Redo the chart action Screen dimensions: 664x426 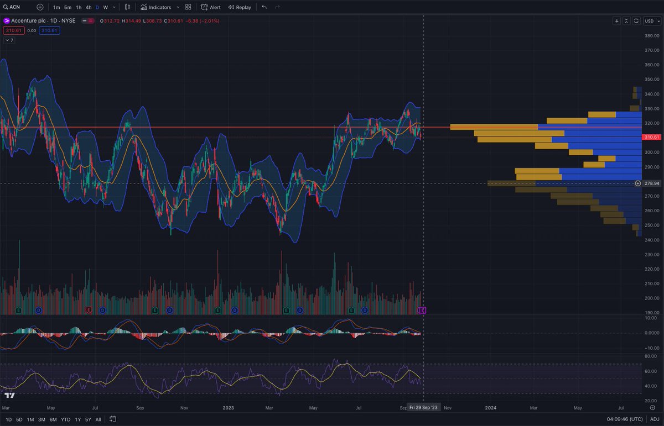277,7
